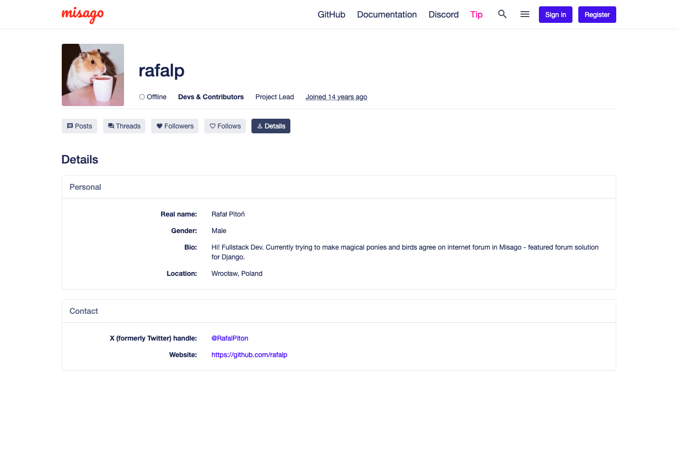678x452 pixels.
Task: View rafalp's hamster avatar
Action: click(x=93, y=75)
